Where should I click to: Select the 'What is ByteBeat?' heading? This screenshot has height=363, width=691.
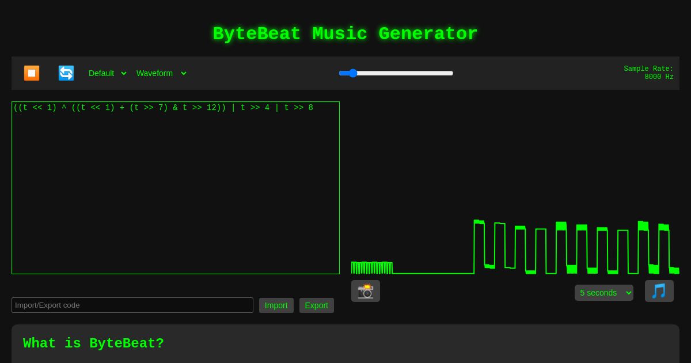click(94, 343)
